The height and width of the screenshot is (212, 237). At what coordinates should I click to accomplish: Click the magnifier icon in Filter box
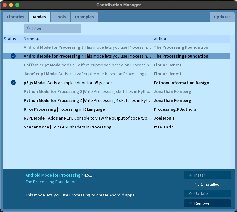tap(28, 28)
